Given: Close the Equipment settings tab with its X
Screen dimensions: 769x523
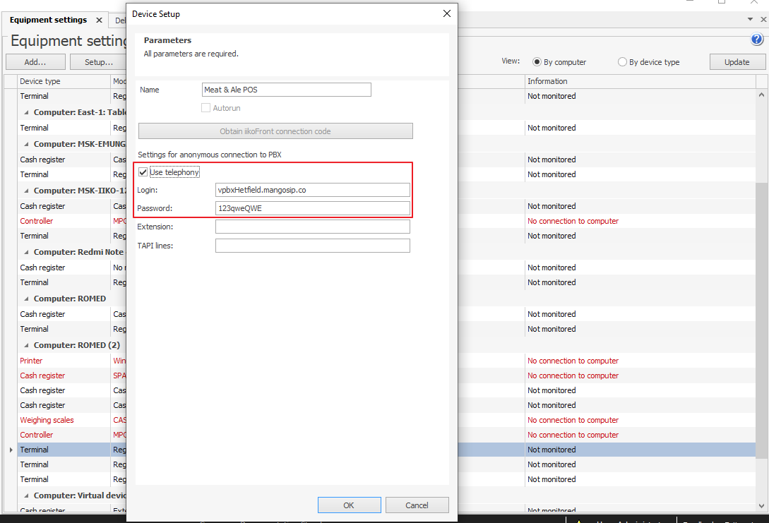Looking at the screenshot, I should click(x=99, y=20).
